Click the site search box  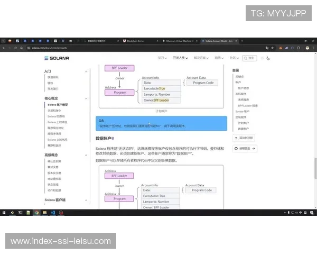pyautogui.click(x=249, y=58)
